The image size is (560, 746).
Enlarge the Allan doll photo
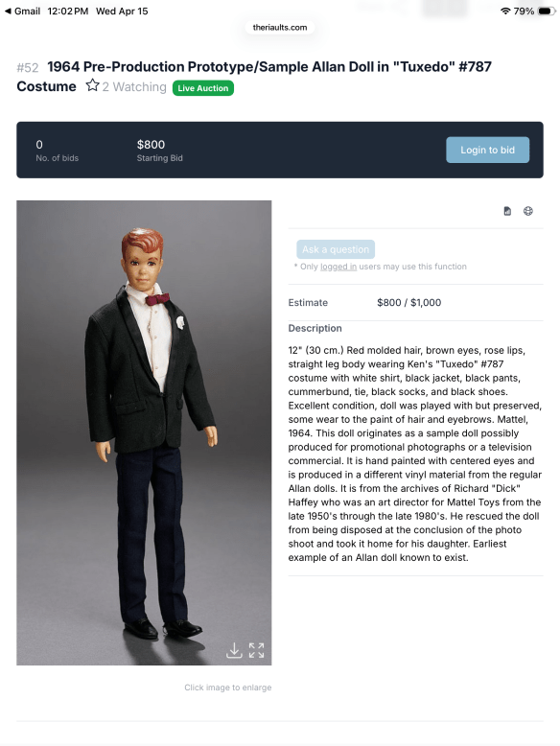coord(144,432)
